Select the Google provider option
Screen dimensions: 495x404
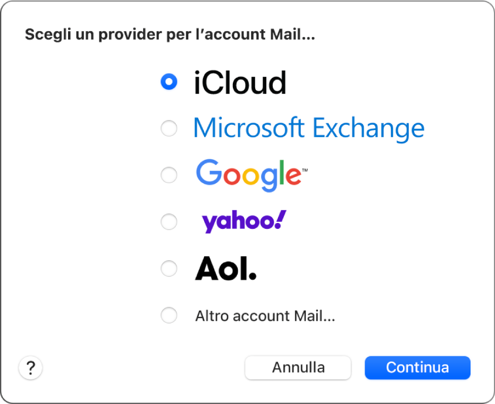169,175
